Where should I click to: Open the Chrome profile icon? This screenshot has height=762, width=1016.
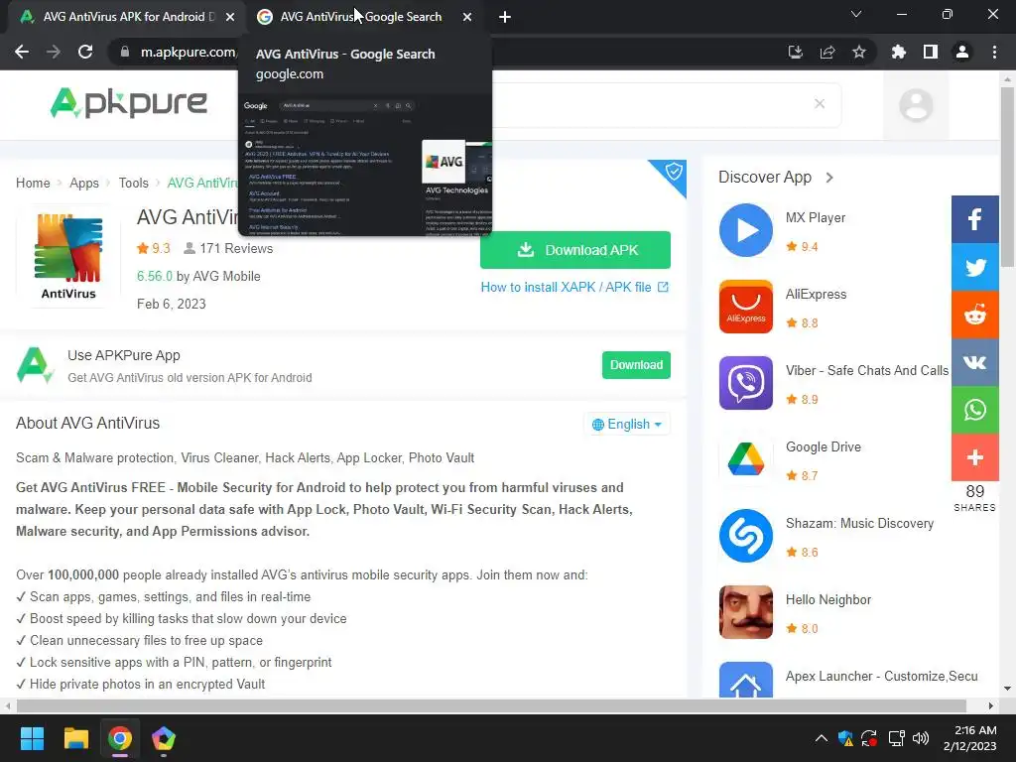[x=962, y=52]
